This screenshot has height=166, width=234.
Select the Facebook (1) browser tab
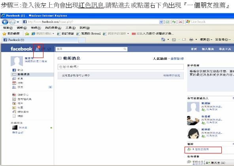point(40,40)
